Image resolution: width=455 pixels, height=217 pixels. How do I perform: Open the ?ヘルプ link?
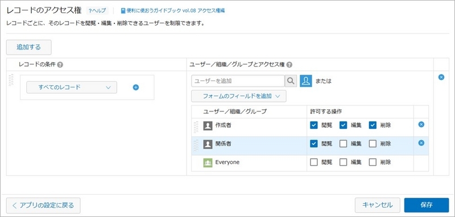97,11
